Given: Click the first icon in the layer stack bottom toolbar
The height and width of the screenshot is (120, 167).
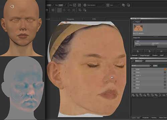Looking at the screenshot, I should (x=133, y=95).
